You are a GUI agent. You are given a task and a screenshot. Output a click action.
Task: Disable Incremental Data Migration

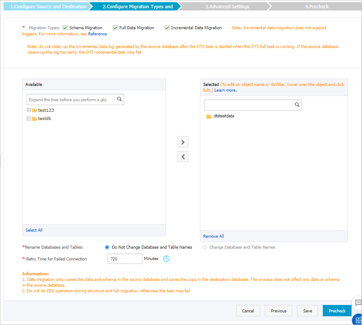point(166,27)
